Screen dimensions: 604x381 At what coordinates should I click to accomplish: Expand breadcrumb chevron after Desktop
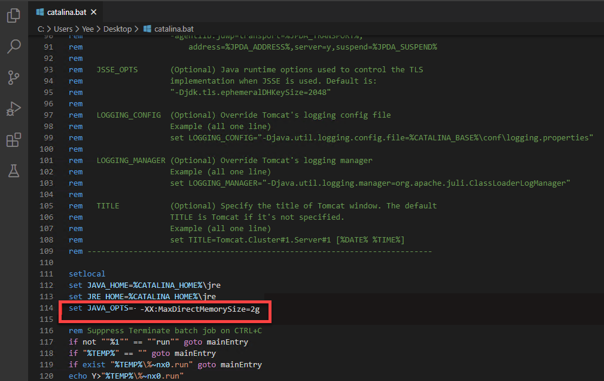tap(136, 29)
